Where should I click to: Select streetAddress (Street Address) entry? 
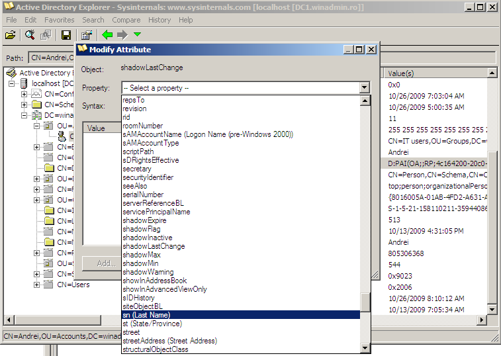pos(241,341)
